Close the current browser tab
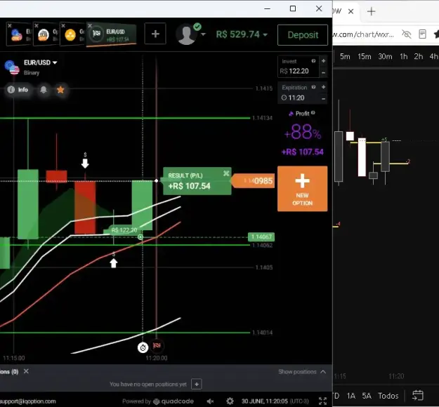The width and height of the screenshot is (439, 407). (350, 11)
